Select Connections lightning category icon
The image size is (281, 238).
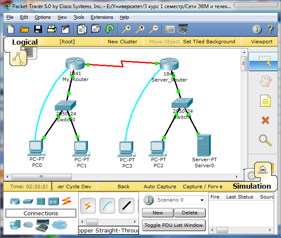(66, 201)
